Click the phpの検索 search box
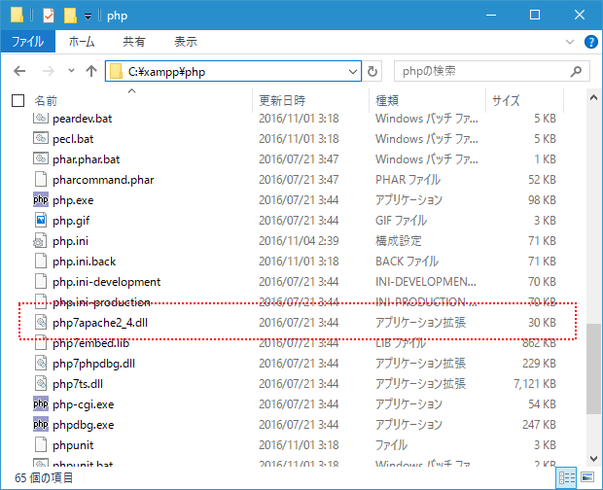Viewport: 603px width, 490px height. pos(492,71)
